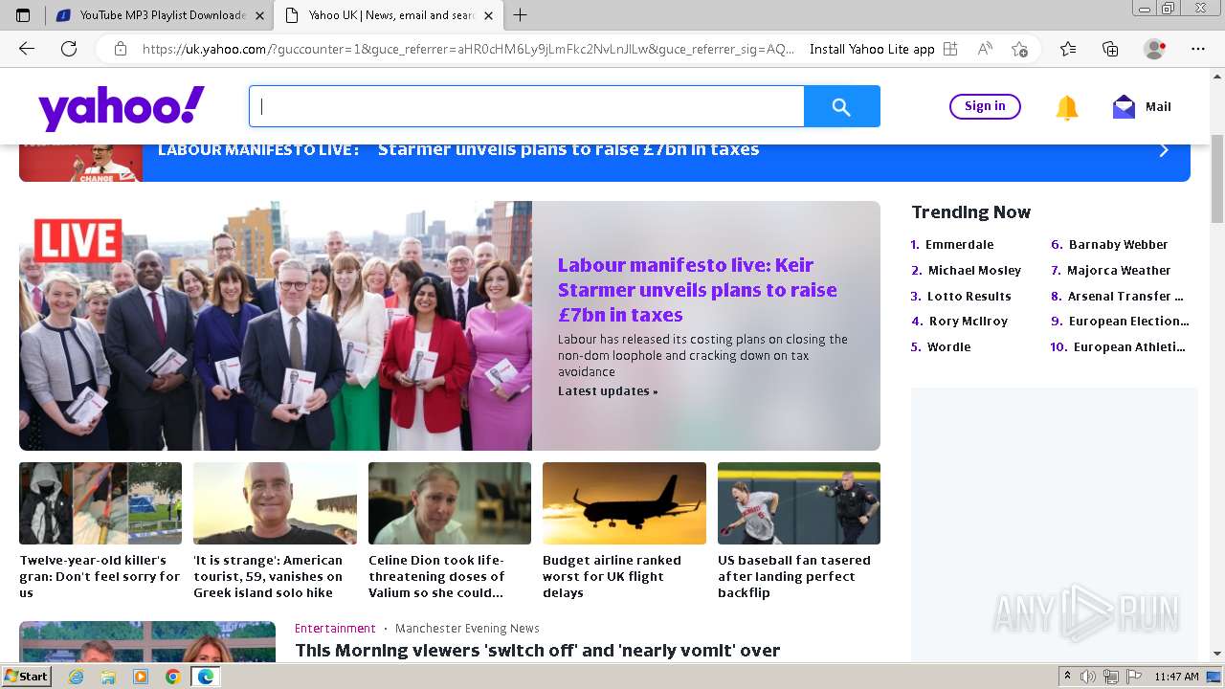Open trending topic Barnaby Webber

pyautogui.click(x=1118, y=245)
